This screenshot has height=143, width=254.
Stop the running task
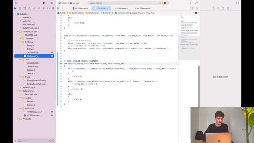(x=52, y=3)
